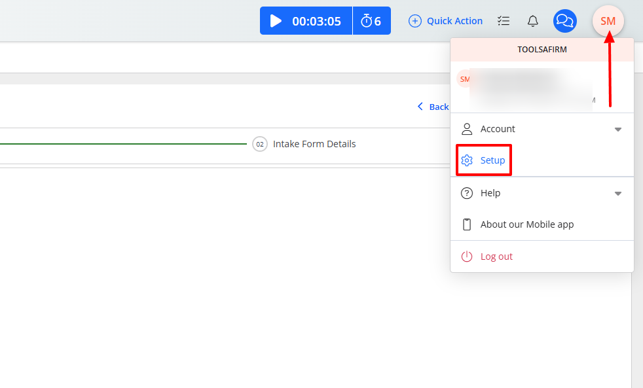The image size is (643, 388).
Task: Click the phone icon for Mobile app
Action: click(x=467, y=224)
